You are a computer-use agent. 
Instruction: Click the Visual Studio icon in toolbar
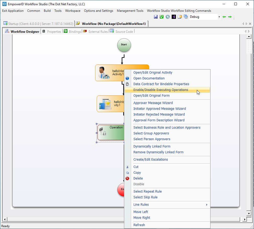[174, 17]
